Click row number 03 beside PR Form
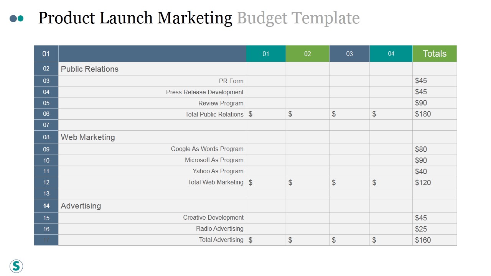491x276 pixels. [46, 81]
